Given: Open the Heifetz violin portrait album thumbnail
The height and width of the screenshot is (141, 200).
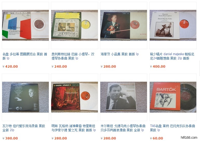Looking at the screenshot, I should (x=124, y=25).
